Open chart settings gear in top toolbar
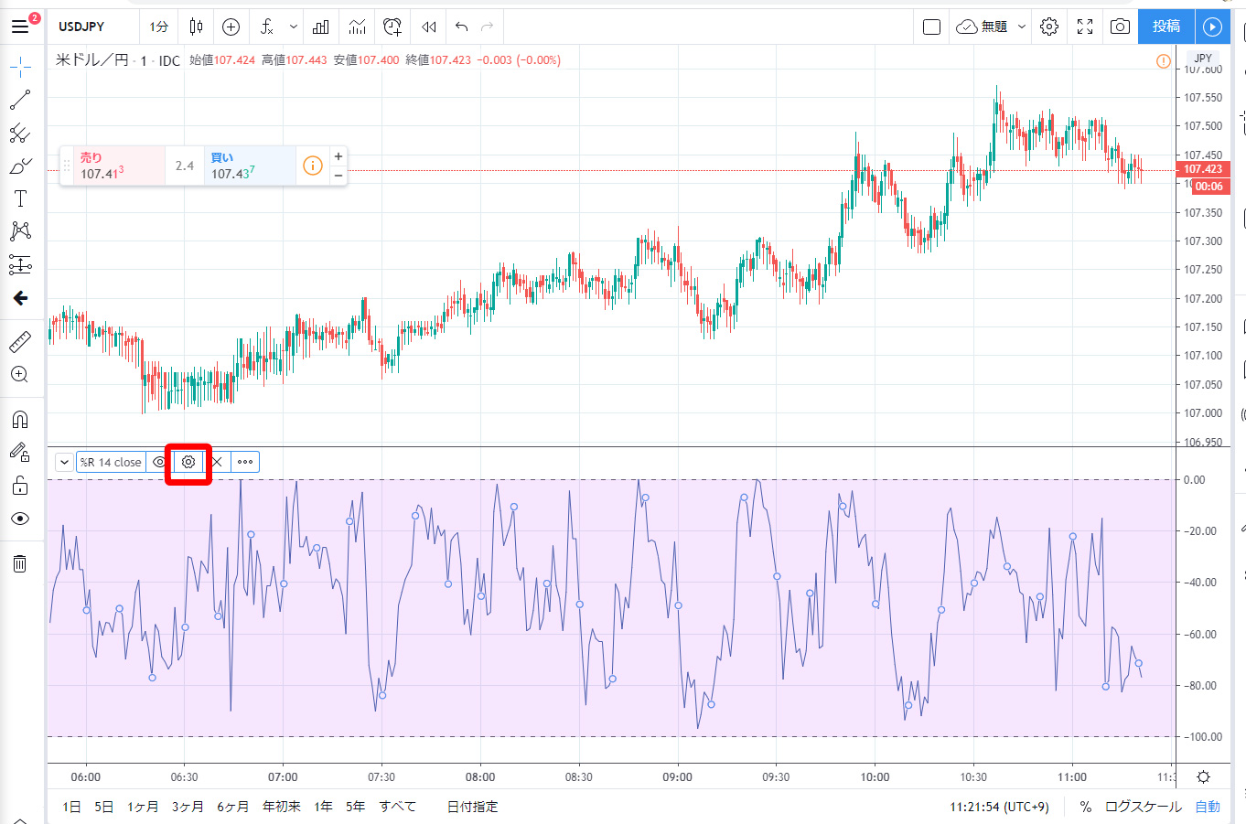The width and height of the screenshot is (1246, 824). click(1049, 27)
